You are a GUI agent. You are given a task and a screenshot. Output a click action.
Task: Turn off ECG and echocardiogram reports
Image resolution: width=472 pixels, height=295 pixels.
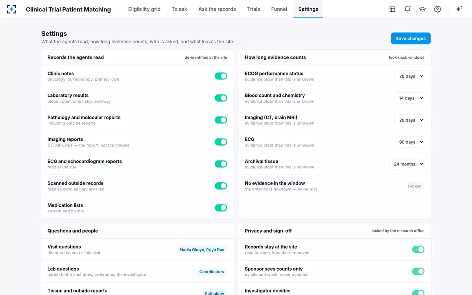pyautogui.click(x=221, y=164)
